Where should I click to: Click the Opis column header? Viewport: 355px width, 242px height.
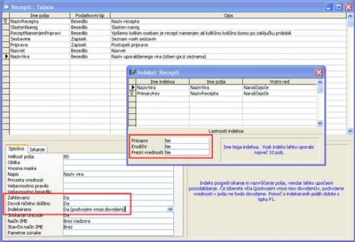click(x=228, y=16)
